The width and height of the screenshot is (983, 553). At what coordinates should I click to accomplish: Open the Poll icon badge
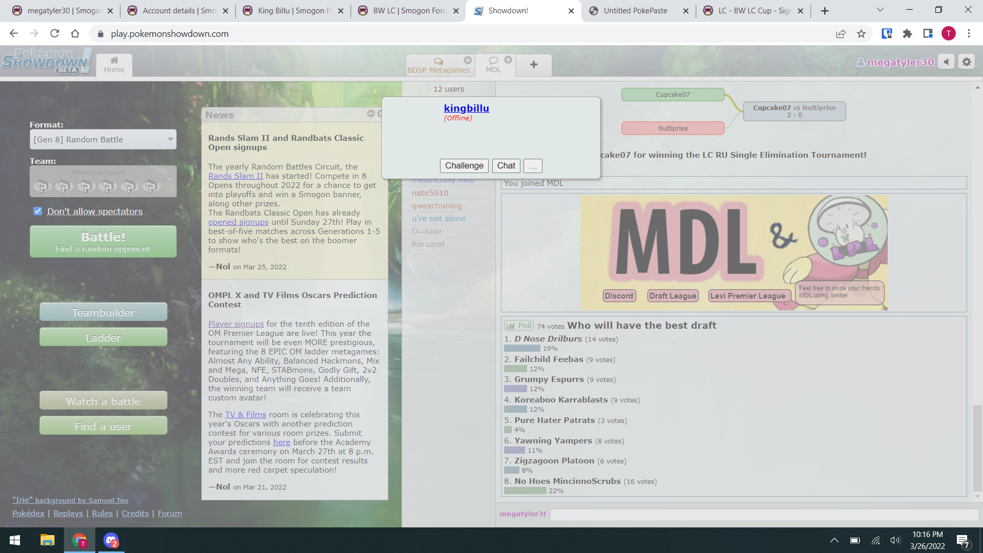[x=519, y=326]
